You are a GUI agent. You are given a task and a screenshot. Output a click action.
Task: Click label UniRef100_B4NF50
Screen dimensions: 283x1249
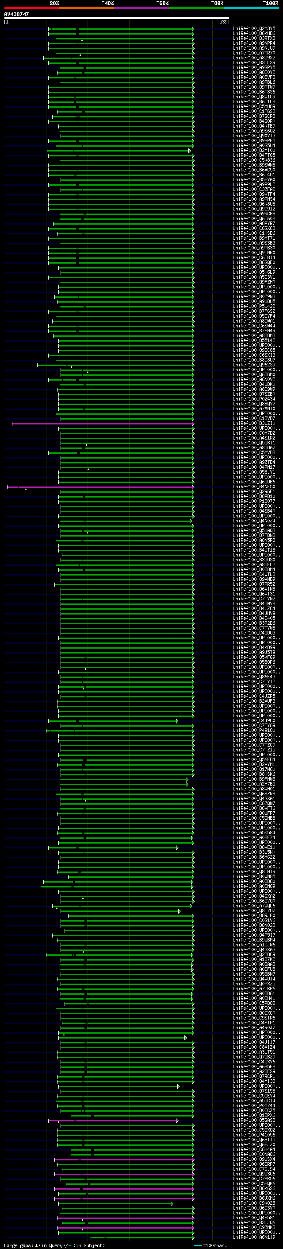[x=254, y=487]
